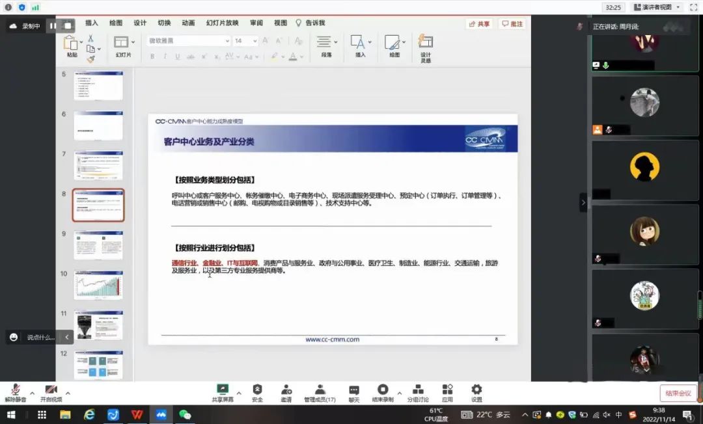The image size is (703, 424).
Task: Open meeting Settings (设置) gear icon
Action: pyautogui.click(x=476, y=389)
